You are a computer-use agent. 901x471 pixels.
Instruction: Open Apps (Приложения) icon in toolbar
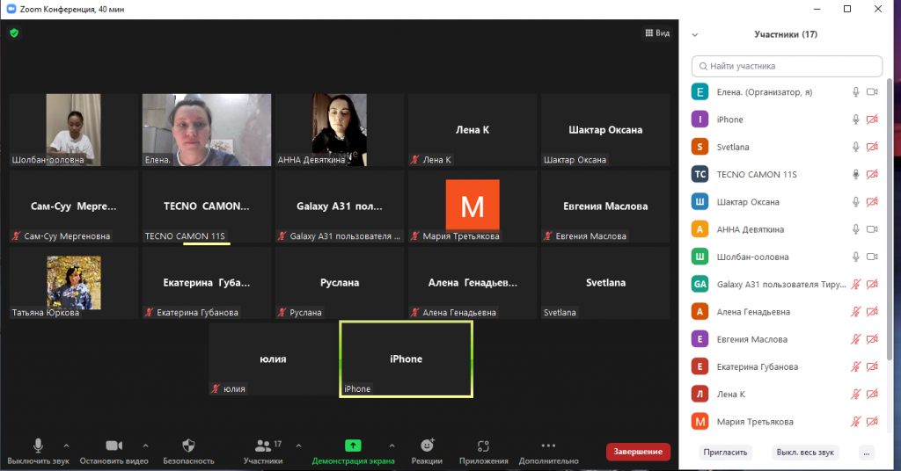482,446
